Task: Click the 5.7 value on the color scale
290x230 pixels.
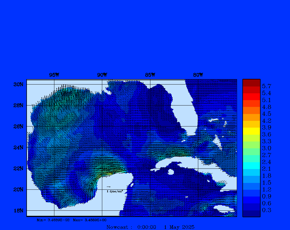Action: tap(266, 86)
